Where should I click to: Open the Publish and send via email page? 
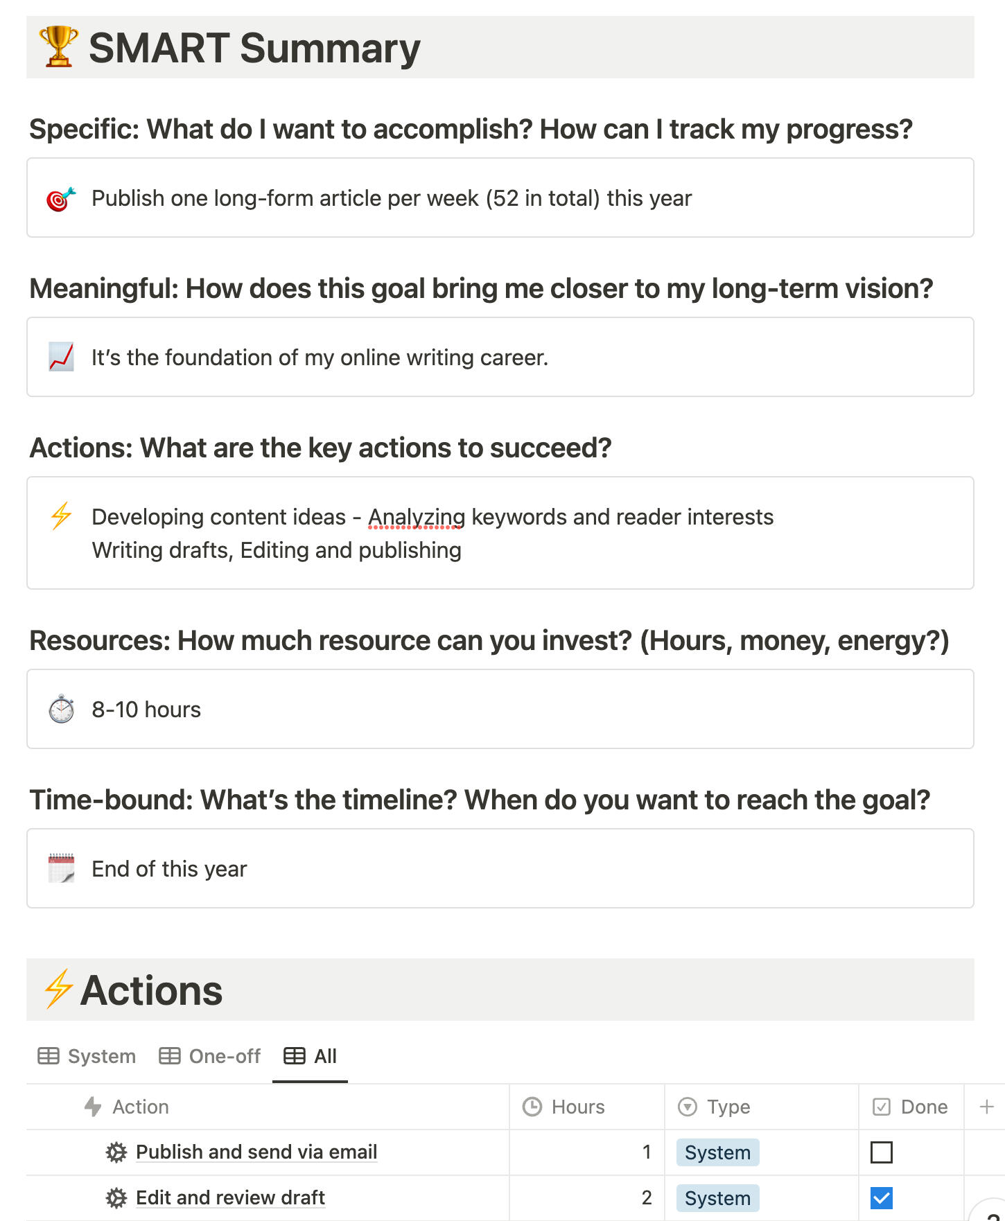point(256,1152)
